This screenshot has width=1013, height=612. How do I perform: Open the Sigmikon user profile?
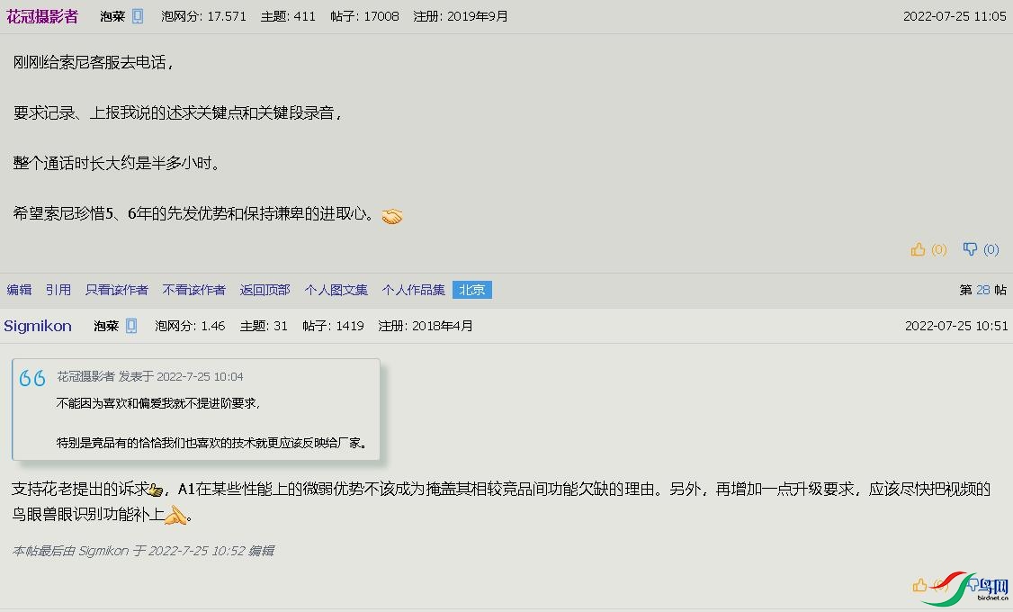coord(38,326)
